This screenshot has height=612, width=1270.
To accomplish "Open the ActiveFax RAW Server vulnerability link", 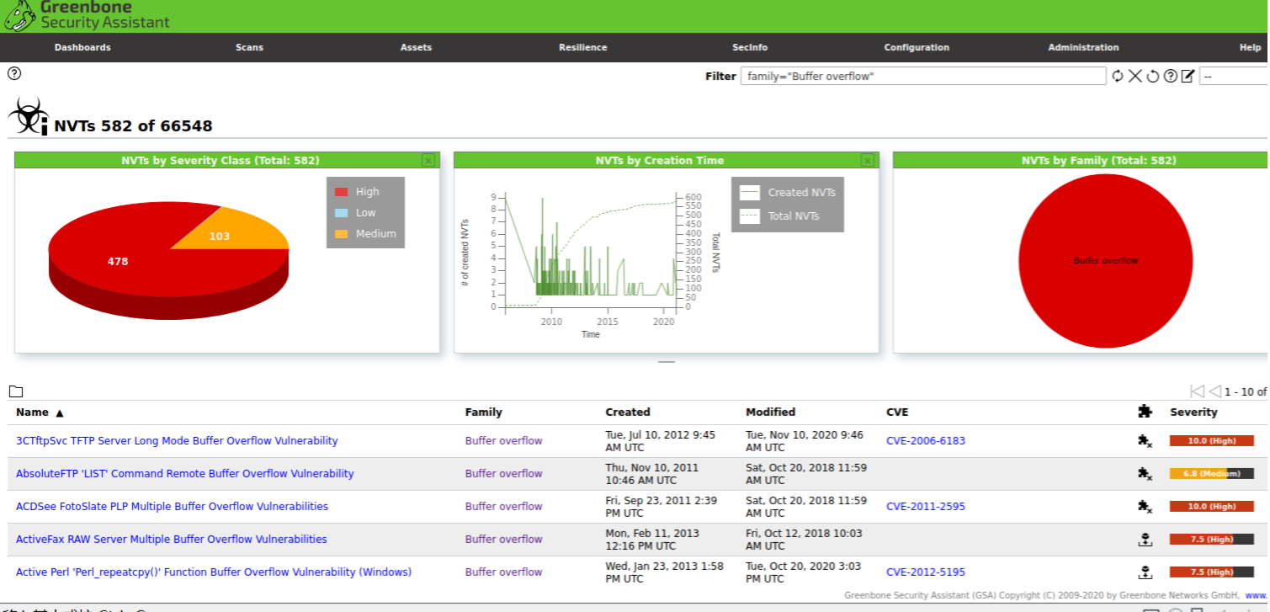I will click(172, 540).
